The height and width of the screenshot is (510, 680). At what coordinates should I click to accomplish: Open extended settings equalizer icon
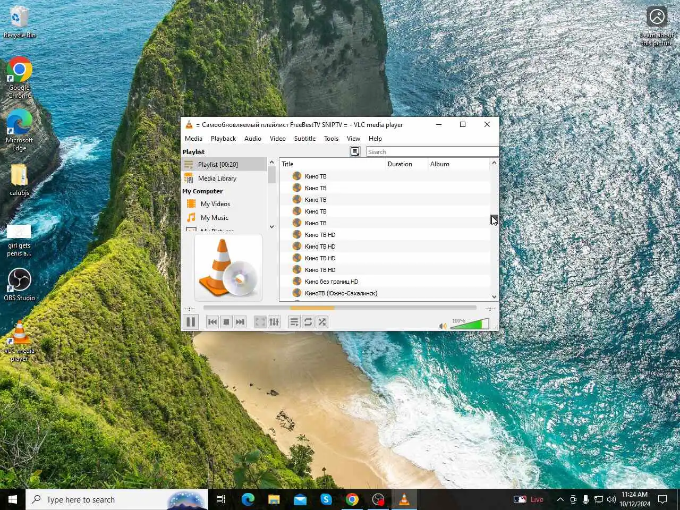[x=274, y=322]
